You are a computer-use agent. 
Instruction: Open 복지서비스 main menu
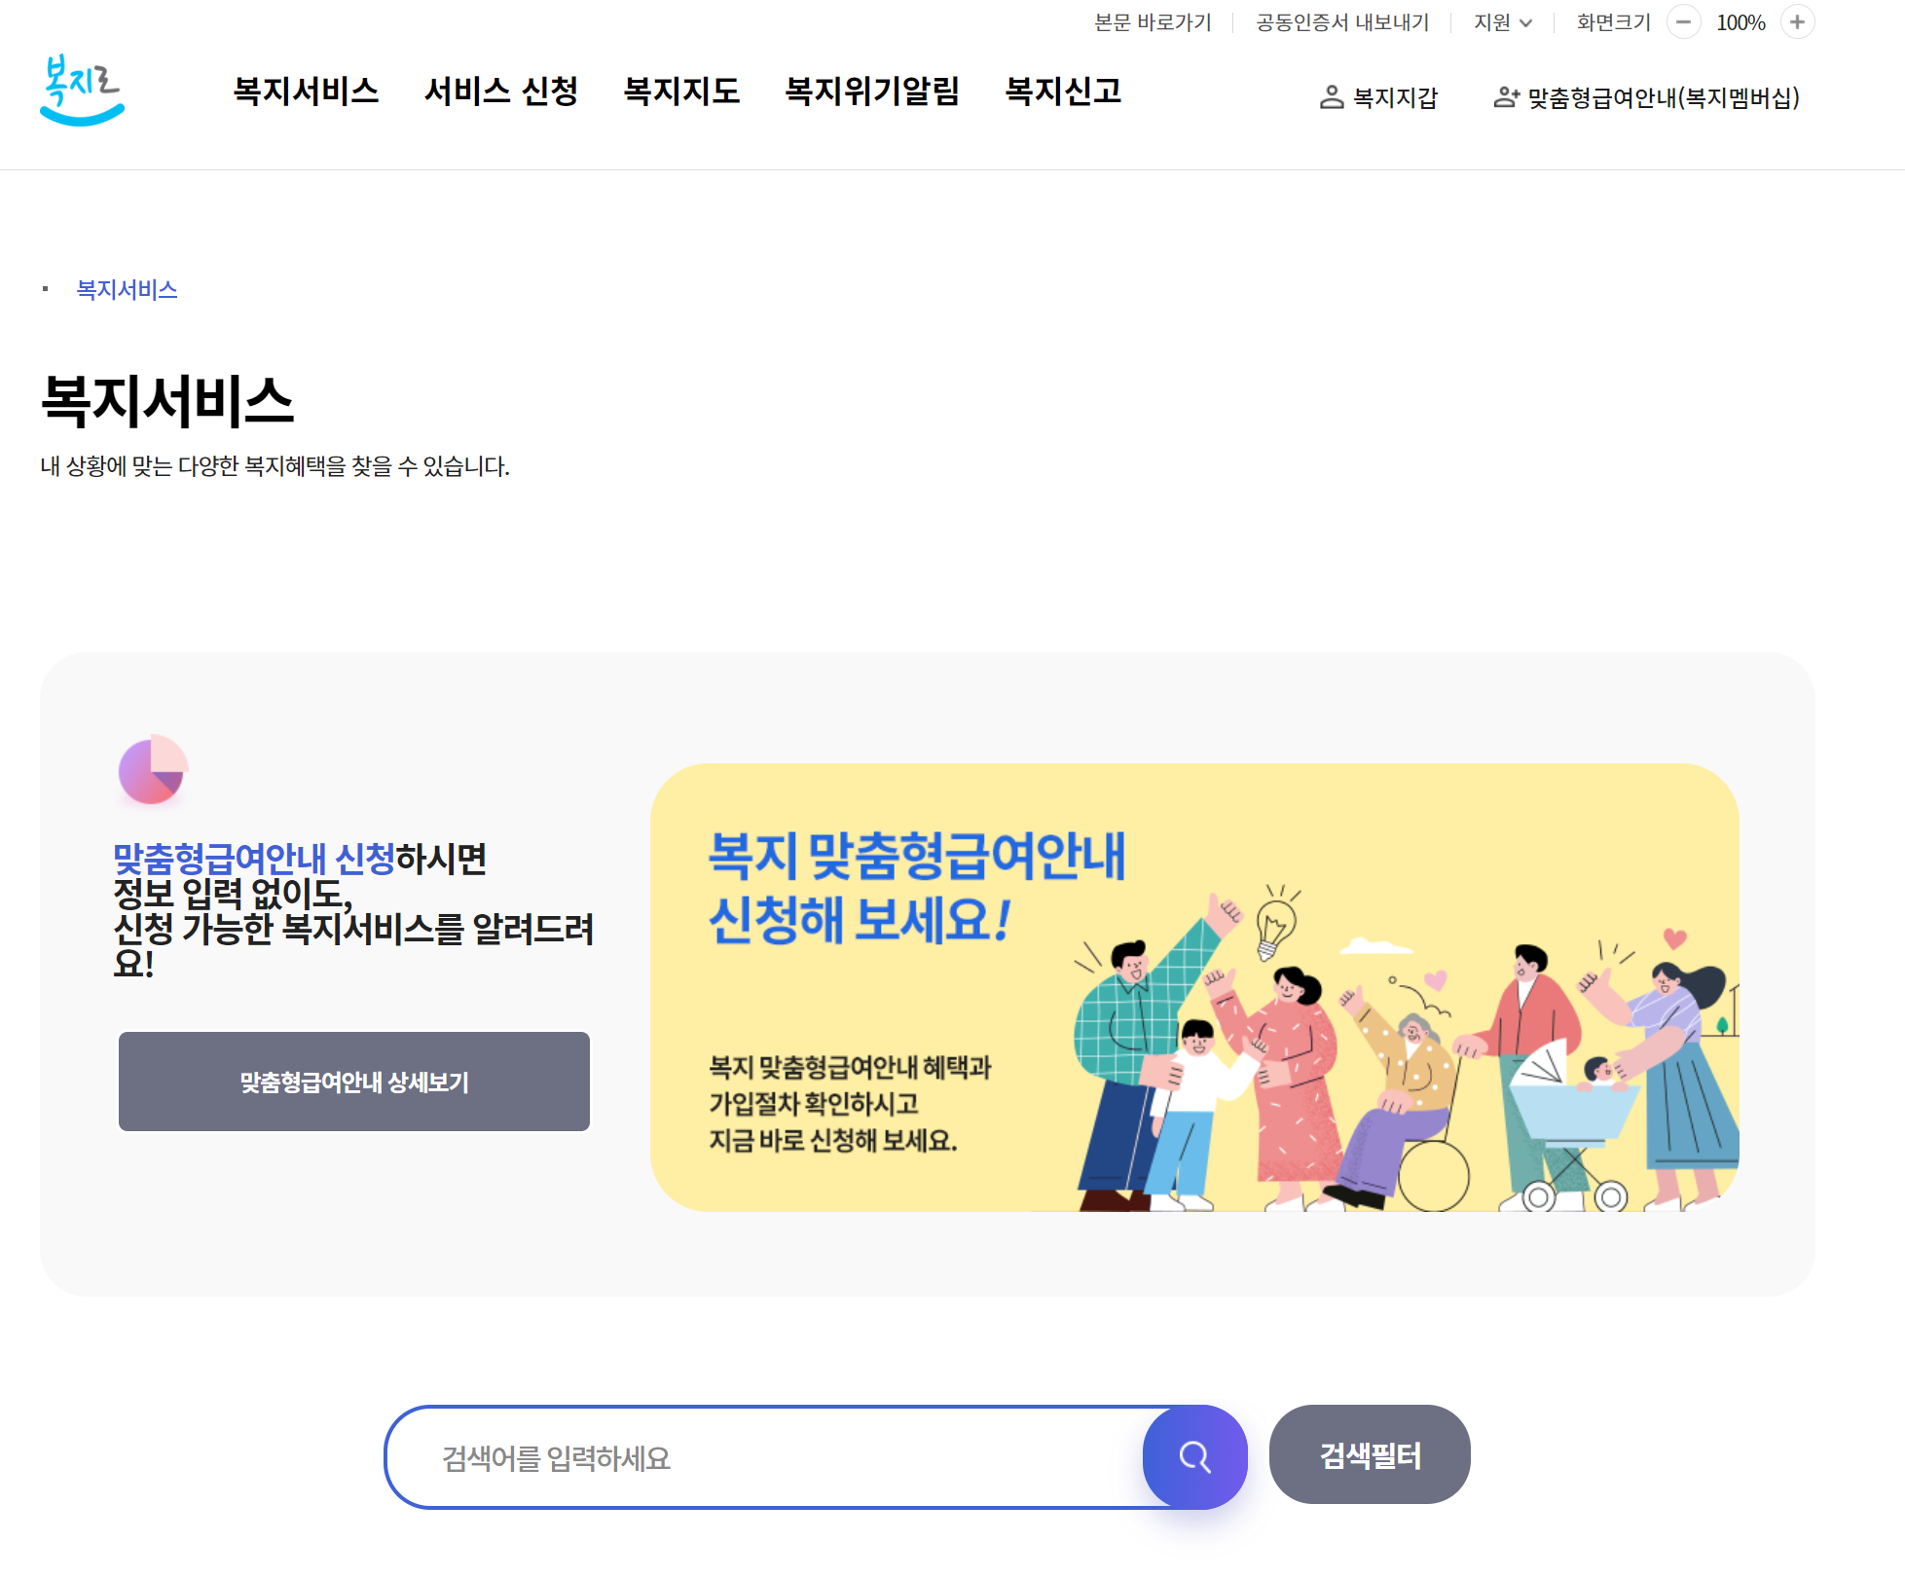306,91
